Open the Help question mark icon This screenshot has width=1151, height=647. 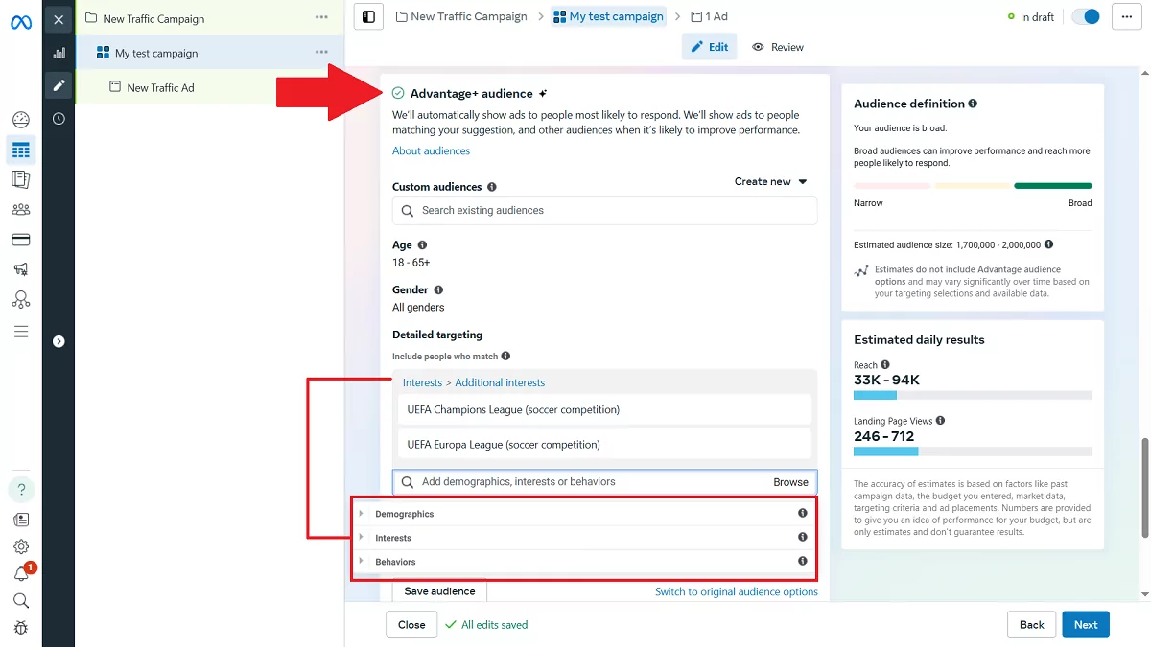point(21,489)
